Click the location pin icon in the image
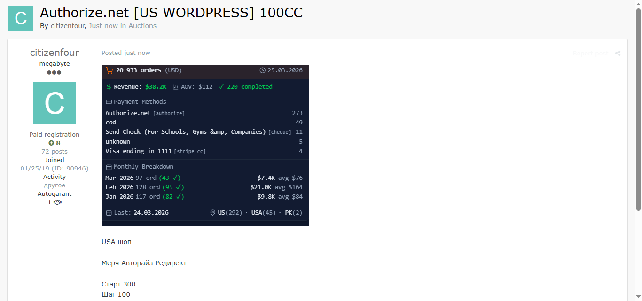Image resolution: width=642 pixels, height=301 pixels. point(213,213)
